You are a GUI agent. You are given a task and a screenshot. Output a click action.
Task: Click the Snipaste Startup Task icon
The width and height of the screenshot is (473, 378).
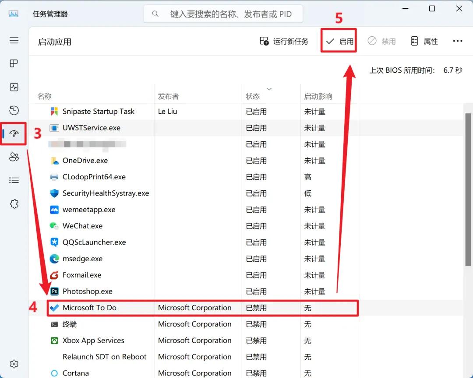pos(54,112)
